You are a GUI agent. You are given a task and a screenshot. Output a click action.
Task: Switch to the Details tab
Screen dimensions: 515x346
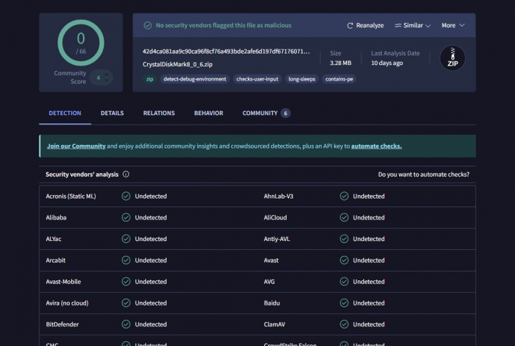click(x=112, y=113)
